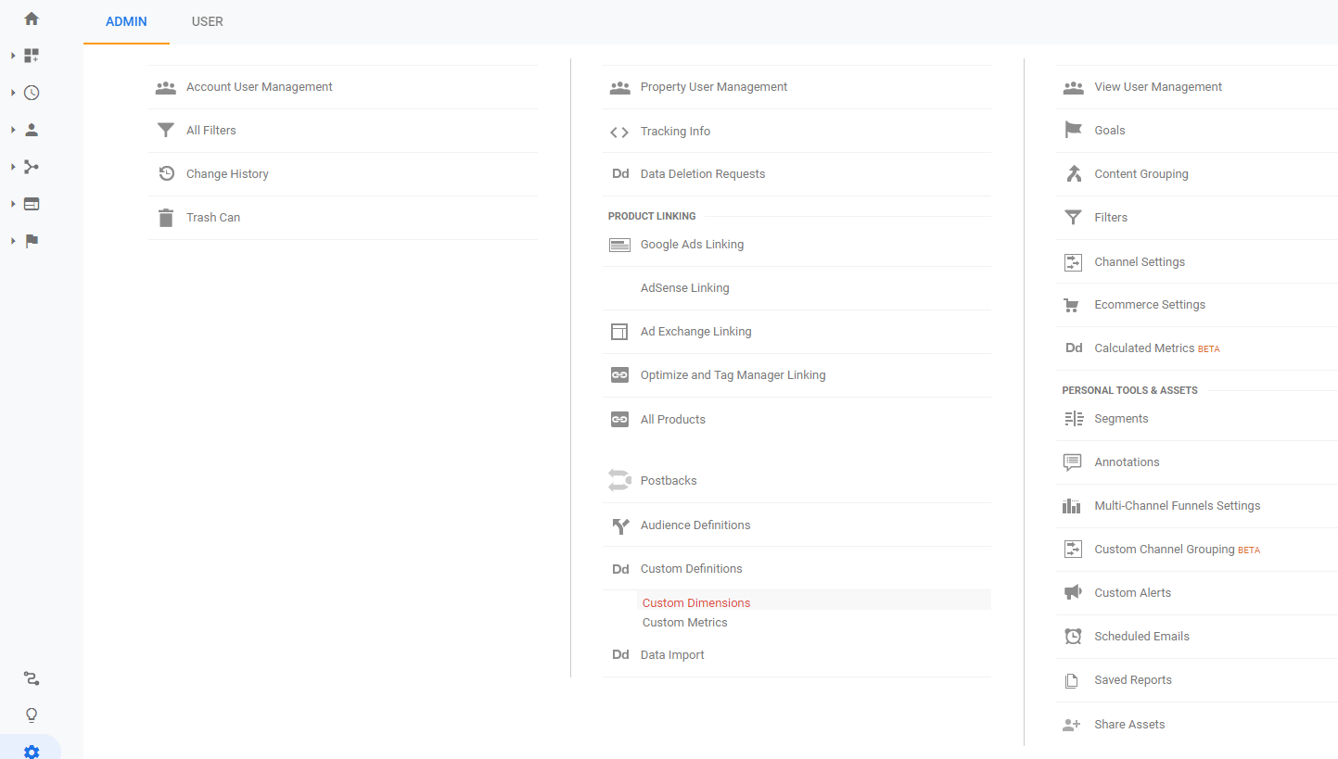Expand the Conversions sidebar section
The width and height of the screenshot is (1338, 759).
point(13,241)
